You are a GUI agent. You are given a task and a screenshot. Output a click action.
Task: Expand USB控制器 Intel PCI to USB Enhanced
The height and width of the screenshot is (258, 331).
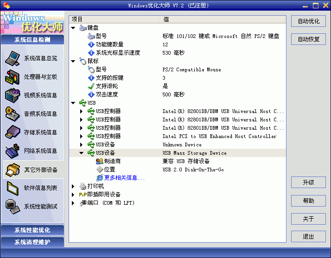point(82,136)
